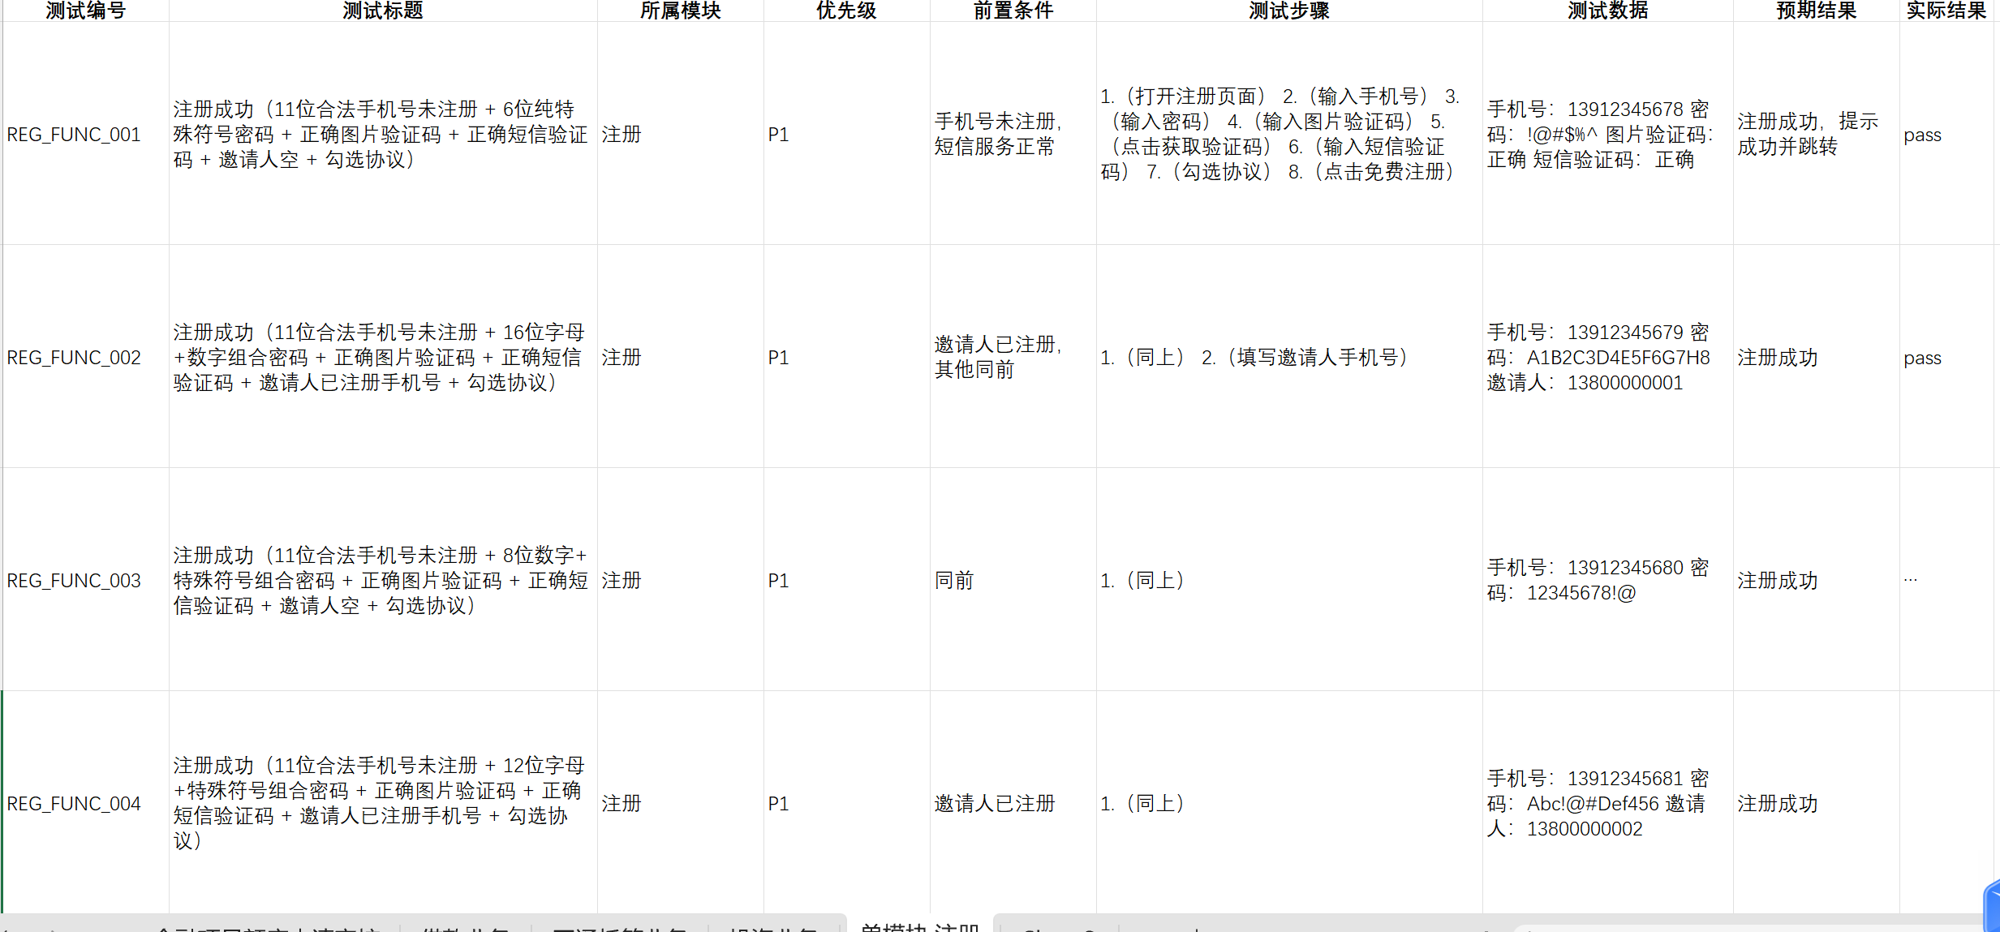This screenshot has height=932, width=2000.
Task: Select the 实际结果 header cell
Action: coord(1946,11)
